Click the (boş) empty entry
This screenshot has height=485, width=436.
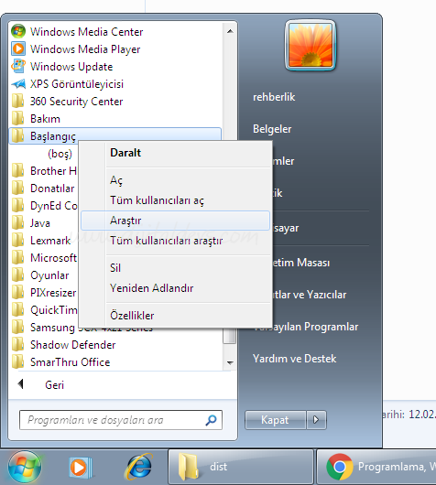tap(60, 154)
